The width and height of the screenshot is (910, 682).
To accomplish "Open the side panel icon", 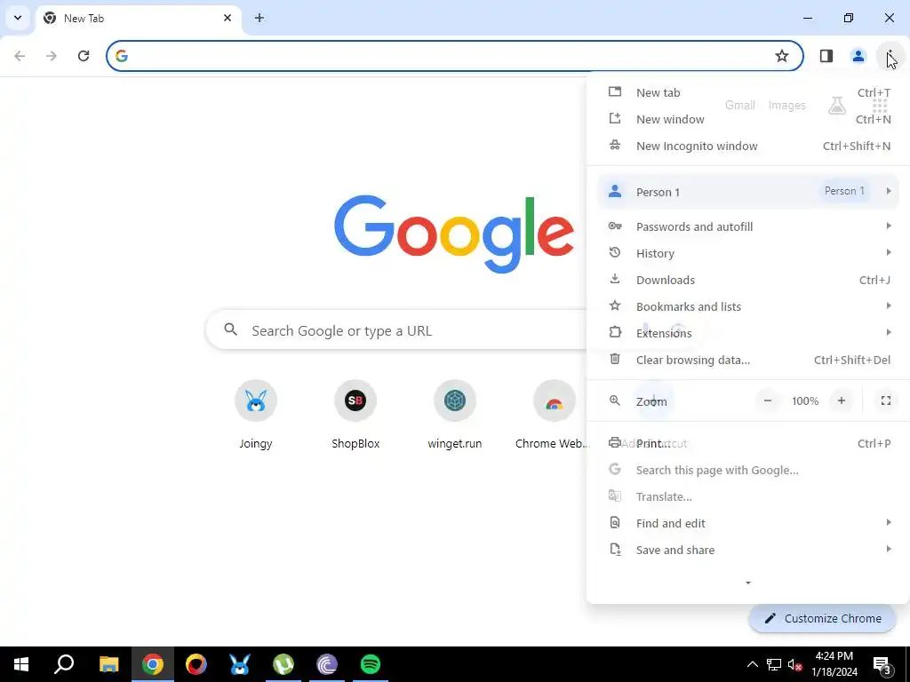I will pos(826,56).
